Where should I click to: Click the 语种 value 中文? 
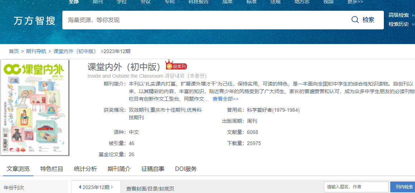click(x=134, y=132)
